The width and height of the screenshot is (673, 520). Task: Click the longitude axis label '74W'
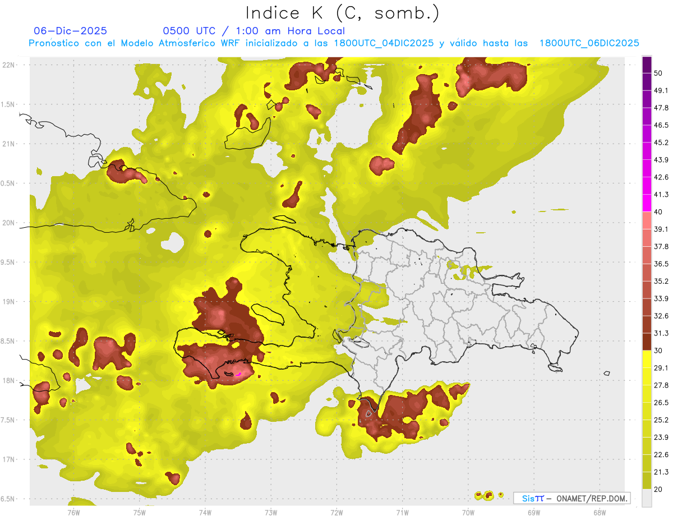(x=205, y=512)
